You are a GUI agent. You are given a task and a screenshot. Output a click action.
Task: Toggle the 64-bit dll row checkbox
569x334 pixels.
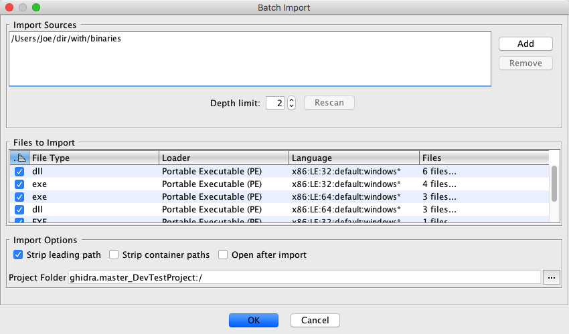pos(19,210)
